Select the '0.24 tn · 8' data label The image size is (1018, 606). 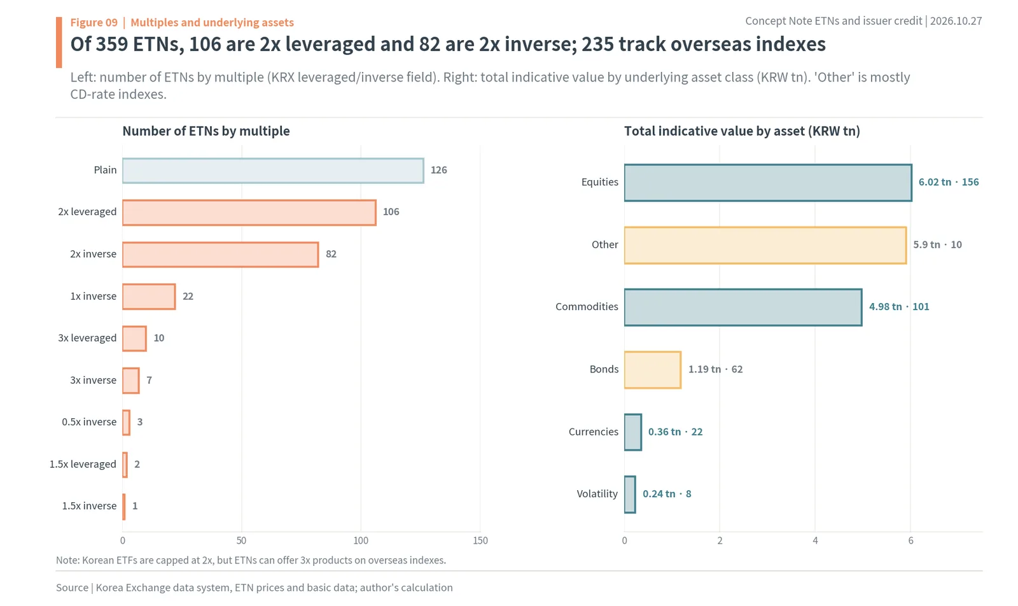(x=667, y=494)
